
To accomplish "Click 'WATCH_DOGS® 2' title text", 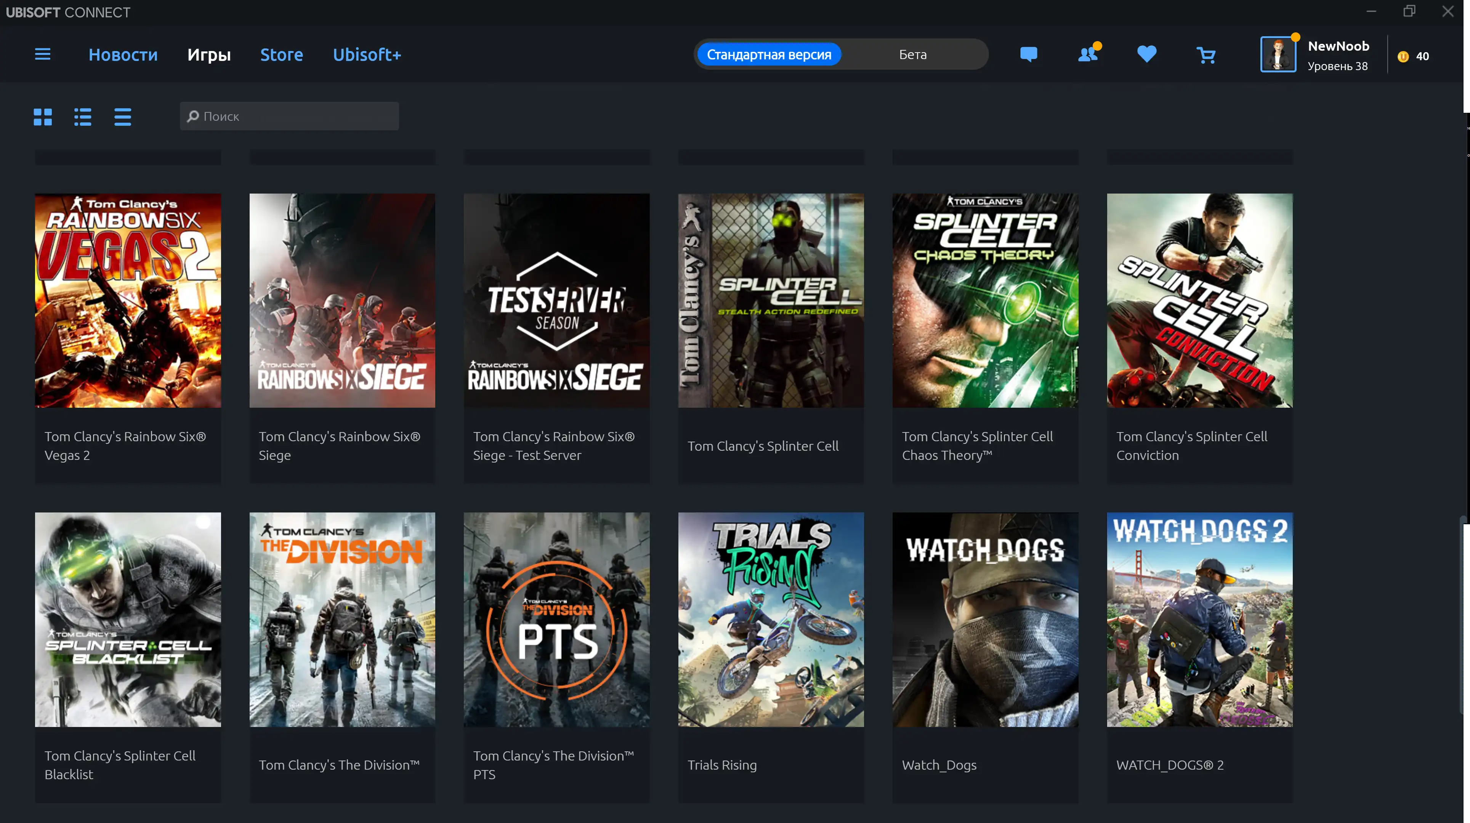I will (x=1170, y=765).
